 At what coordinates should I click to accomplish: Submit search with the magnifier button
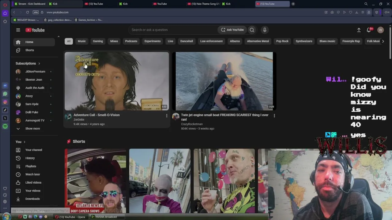click(252, 30)
